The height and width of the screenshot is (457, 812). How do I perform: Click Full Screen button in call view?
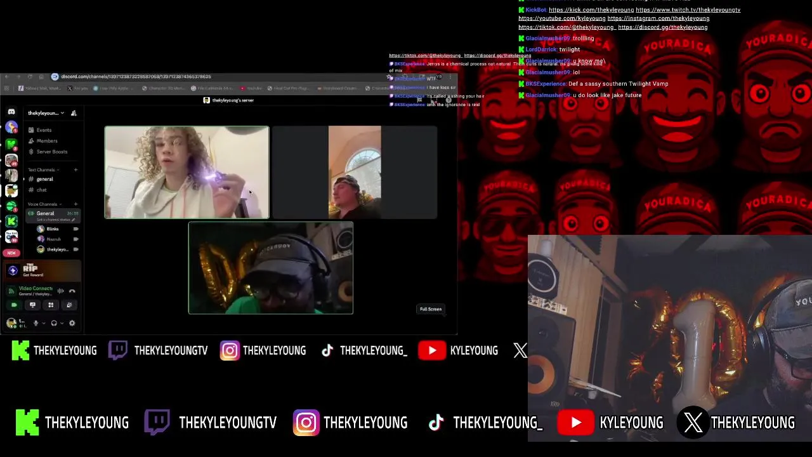pos(431,309)
